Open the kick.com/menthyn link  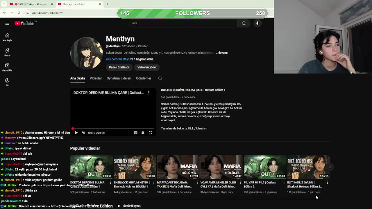coord(117,59)
